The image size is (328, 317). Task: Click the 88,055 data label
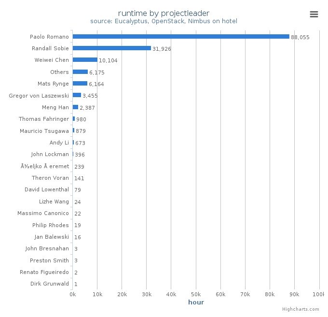(300, 37)
